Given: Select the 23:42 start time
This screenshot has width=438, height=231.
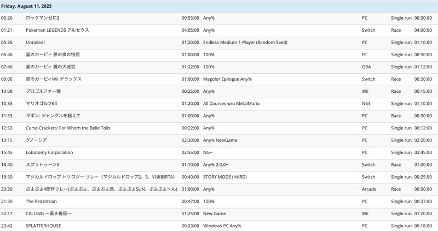Looking at the screenshot, I should click(x=7, y=226).
